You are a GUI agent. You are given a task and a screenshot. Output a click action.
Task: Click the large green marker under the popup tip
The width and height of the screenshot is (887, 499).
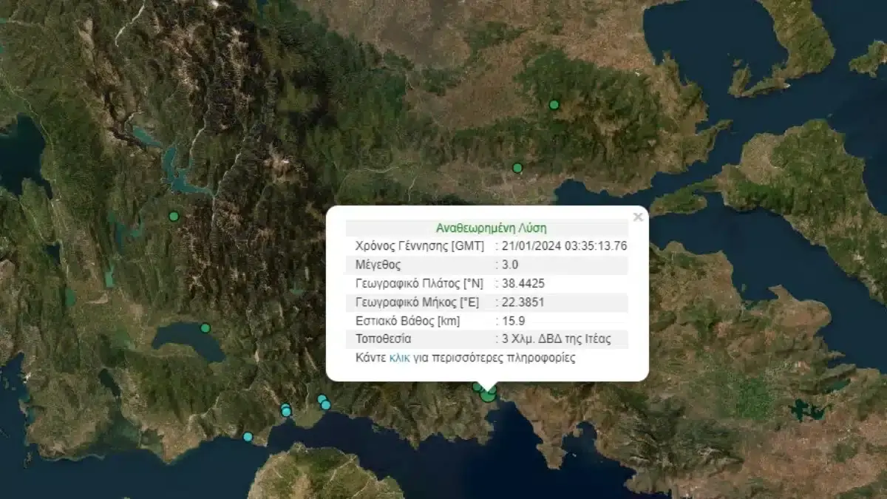coord(488,396)
